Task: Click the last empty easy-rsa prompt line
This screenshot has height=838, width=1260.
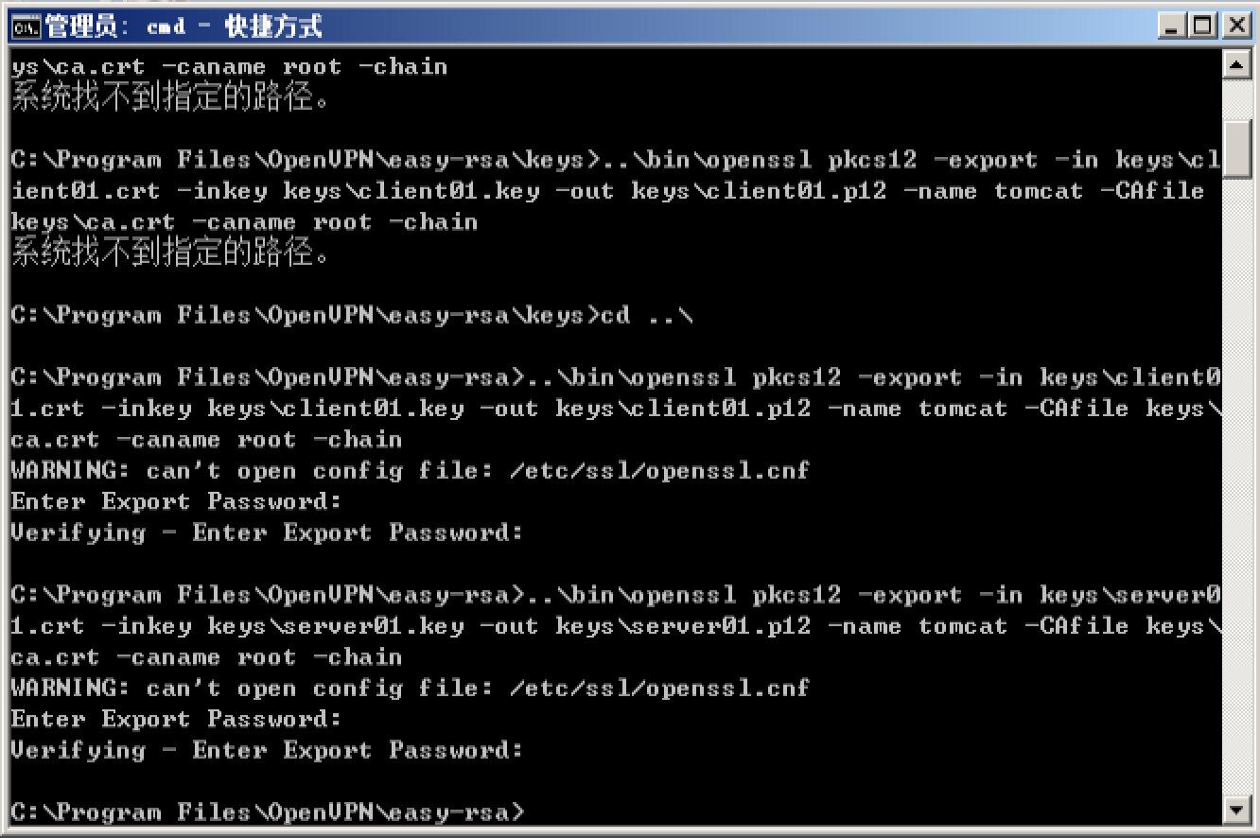Action: pyautogui.click(x=267, y=812)
